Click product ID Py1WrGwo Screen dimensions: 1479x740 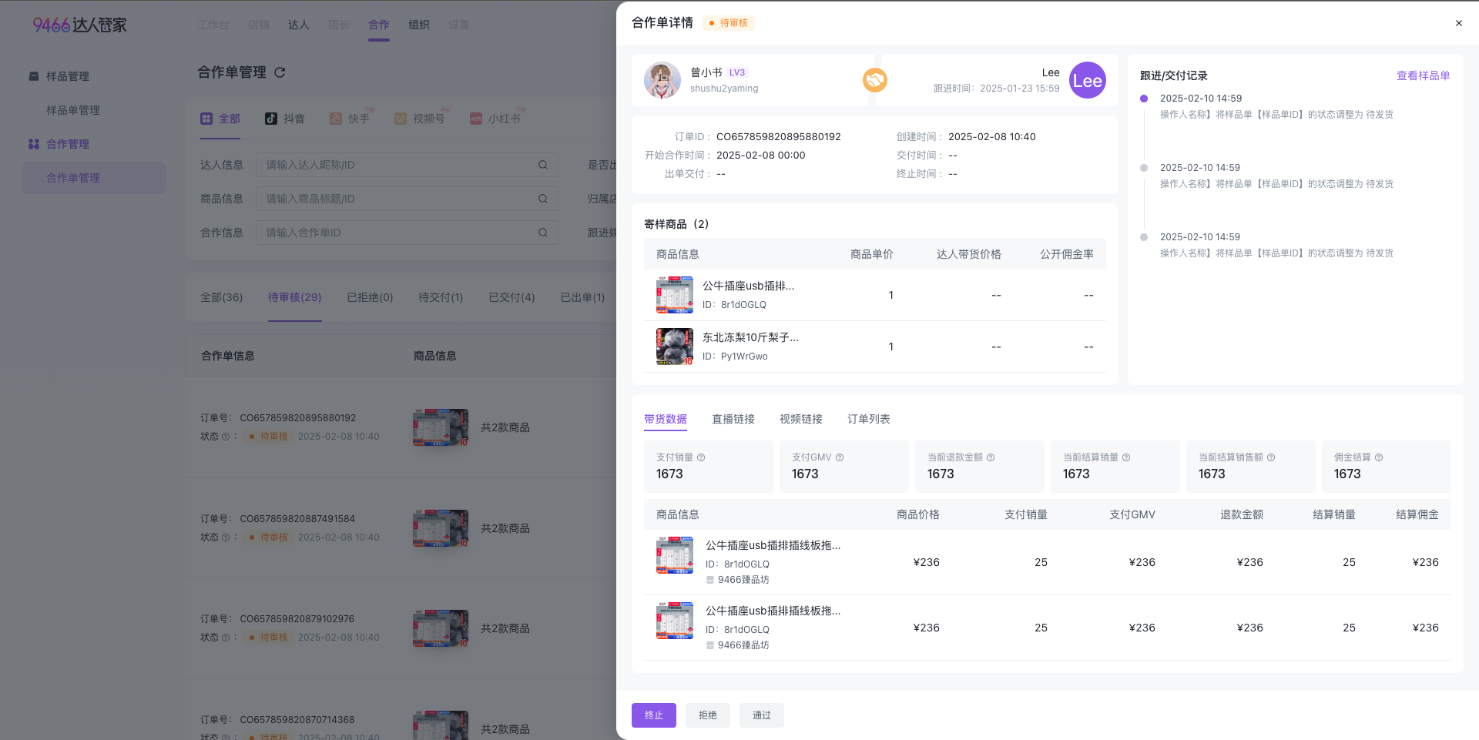744,357
